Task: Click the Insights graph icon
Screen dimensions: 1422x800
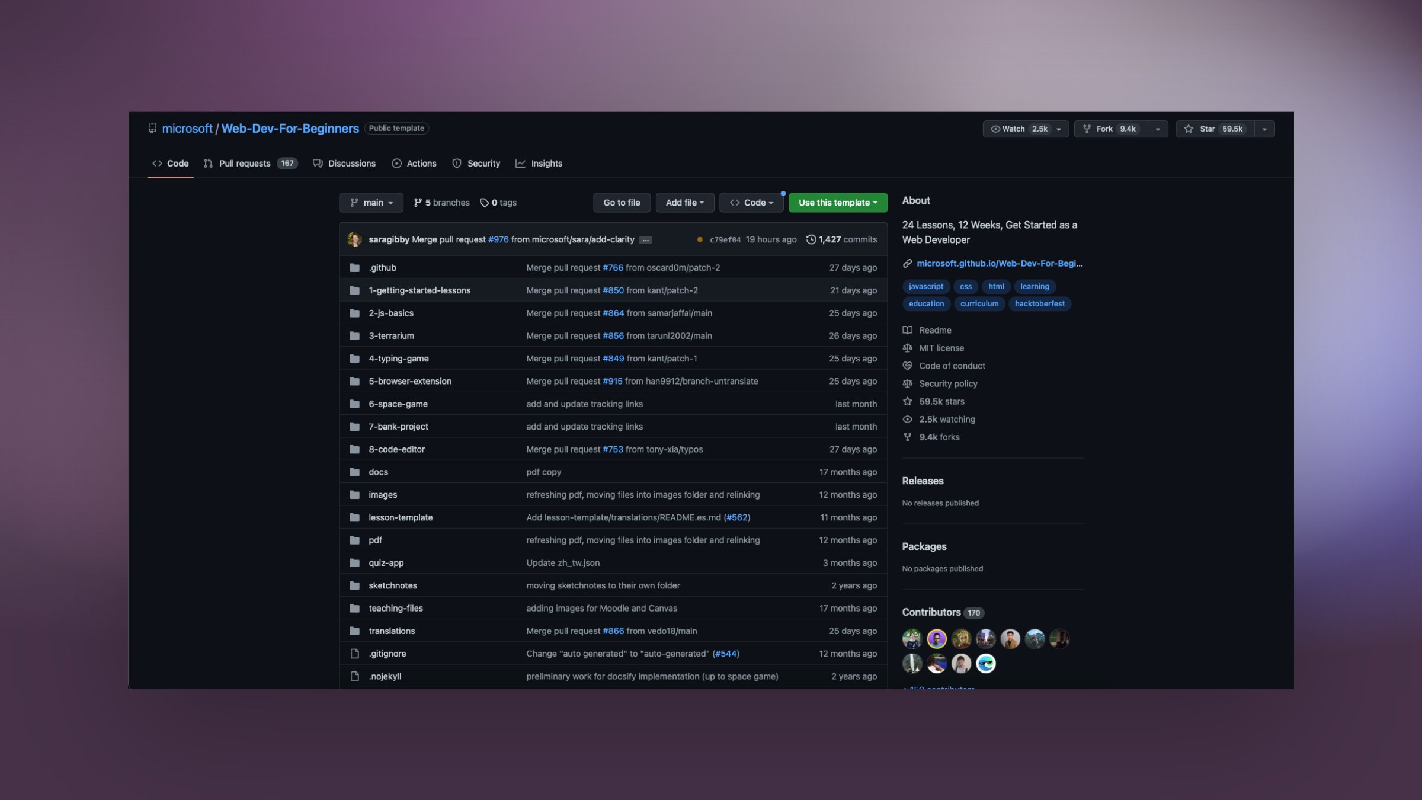Action: coord(520,163)
